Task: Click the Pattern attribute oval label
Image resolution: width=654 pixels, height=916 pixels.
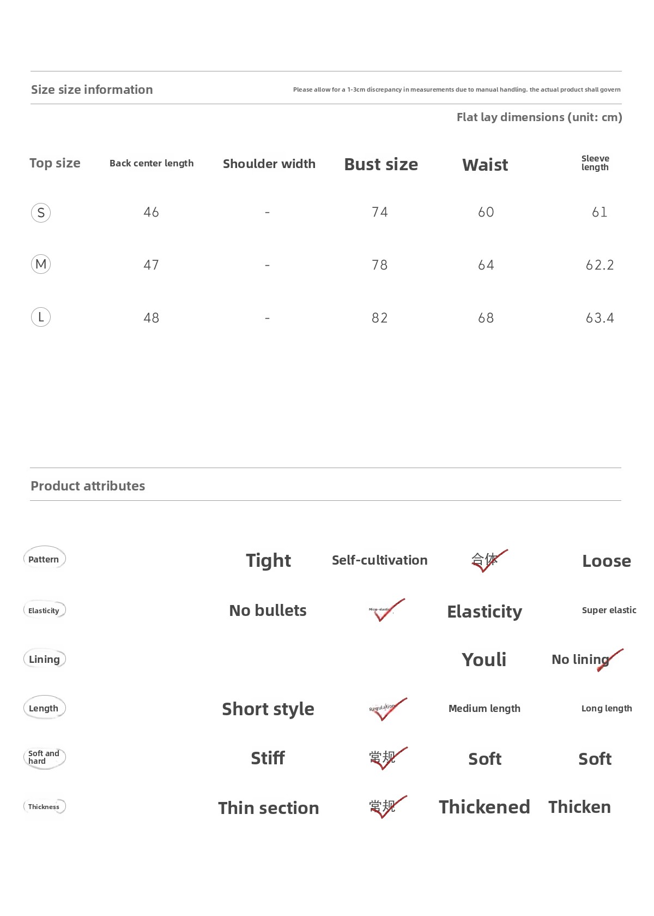Action: pyautogui.click(x=44, y=559)
